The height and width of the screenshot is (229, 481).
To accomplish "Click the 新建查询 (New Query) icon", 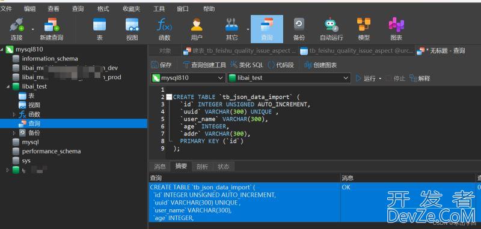I will click(52, 29).
